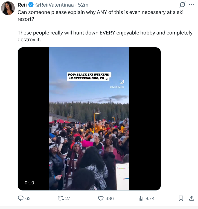Open the 52m timestamp link
Screen dimensions: 198x209
(83, 5)
